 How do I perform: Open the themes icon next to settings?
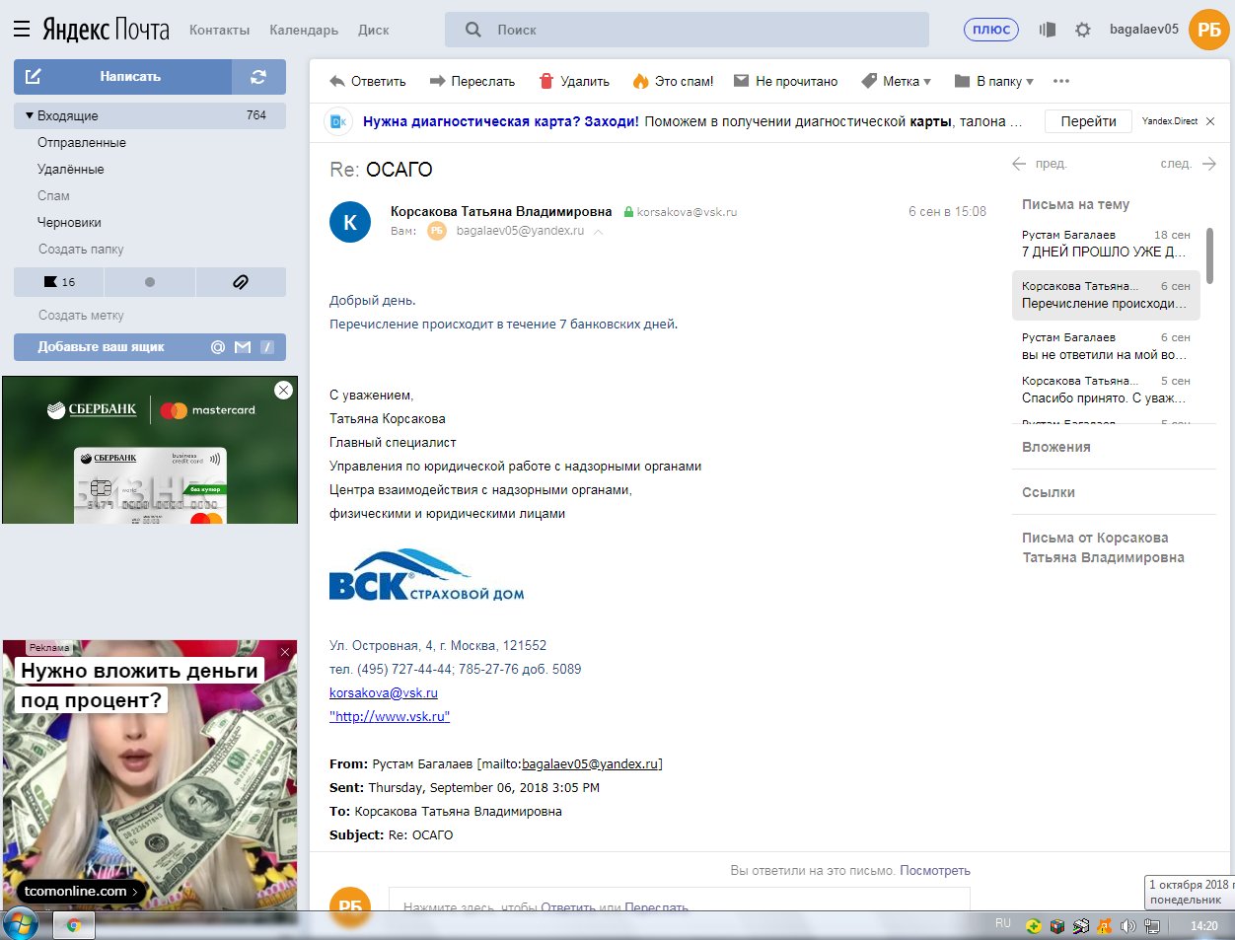tap(1048, 30)
